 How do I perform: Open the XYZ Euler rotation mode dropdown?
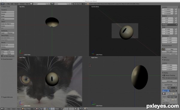click(169, 25)
